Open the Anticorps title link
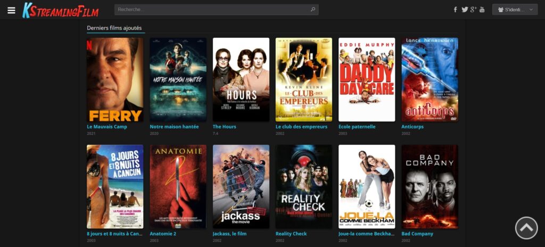Image resolution: width=545 pixels, height=247 pixels. [x=412, y=127]
